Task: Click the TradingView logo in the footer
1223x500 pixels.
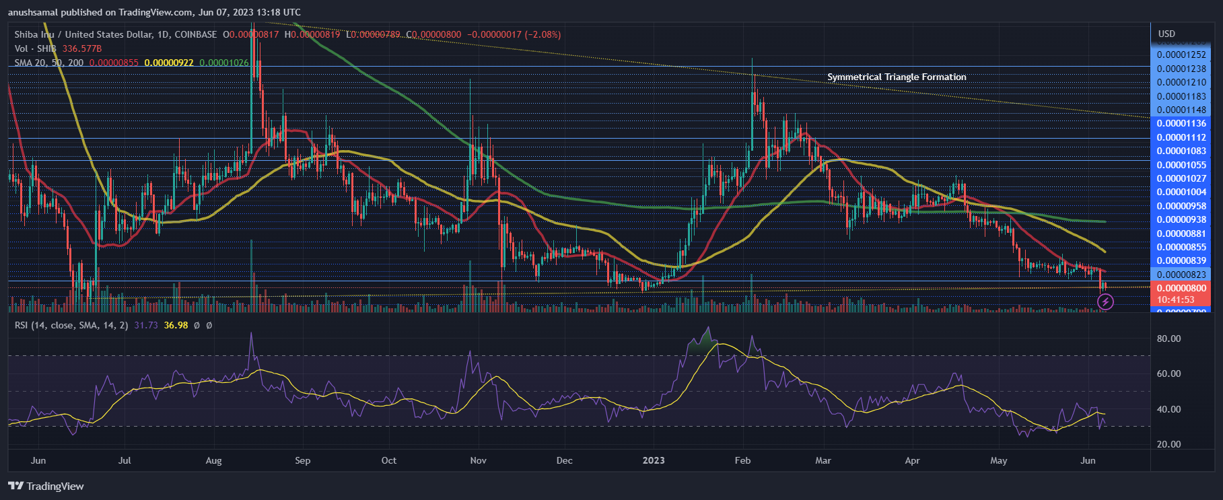Action: click(x=46, y=486)
